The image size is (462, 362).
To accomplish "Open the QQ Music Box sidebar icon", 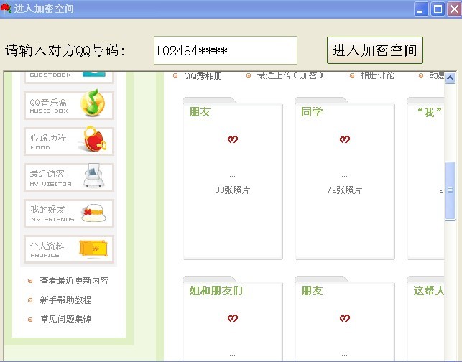I will [x=93, y=105].
